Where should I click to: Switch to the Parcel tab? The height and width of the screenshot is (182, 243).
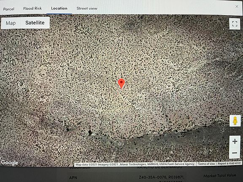tap(9, 9)
